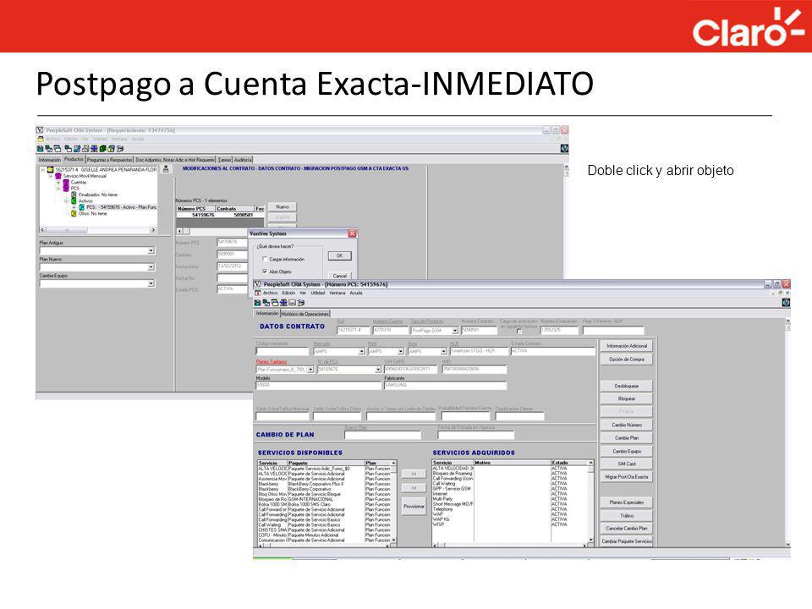
Task: Click the last toolbar icon in Requerimiento window
Action: click(x=120, y=149)
